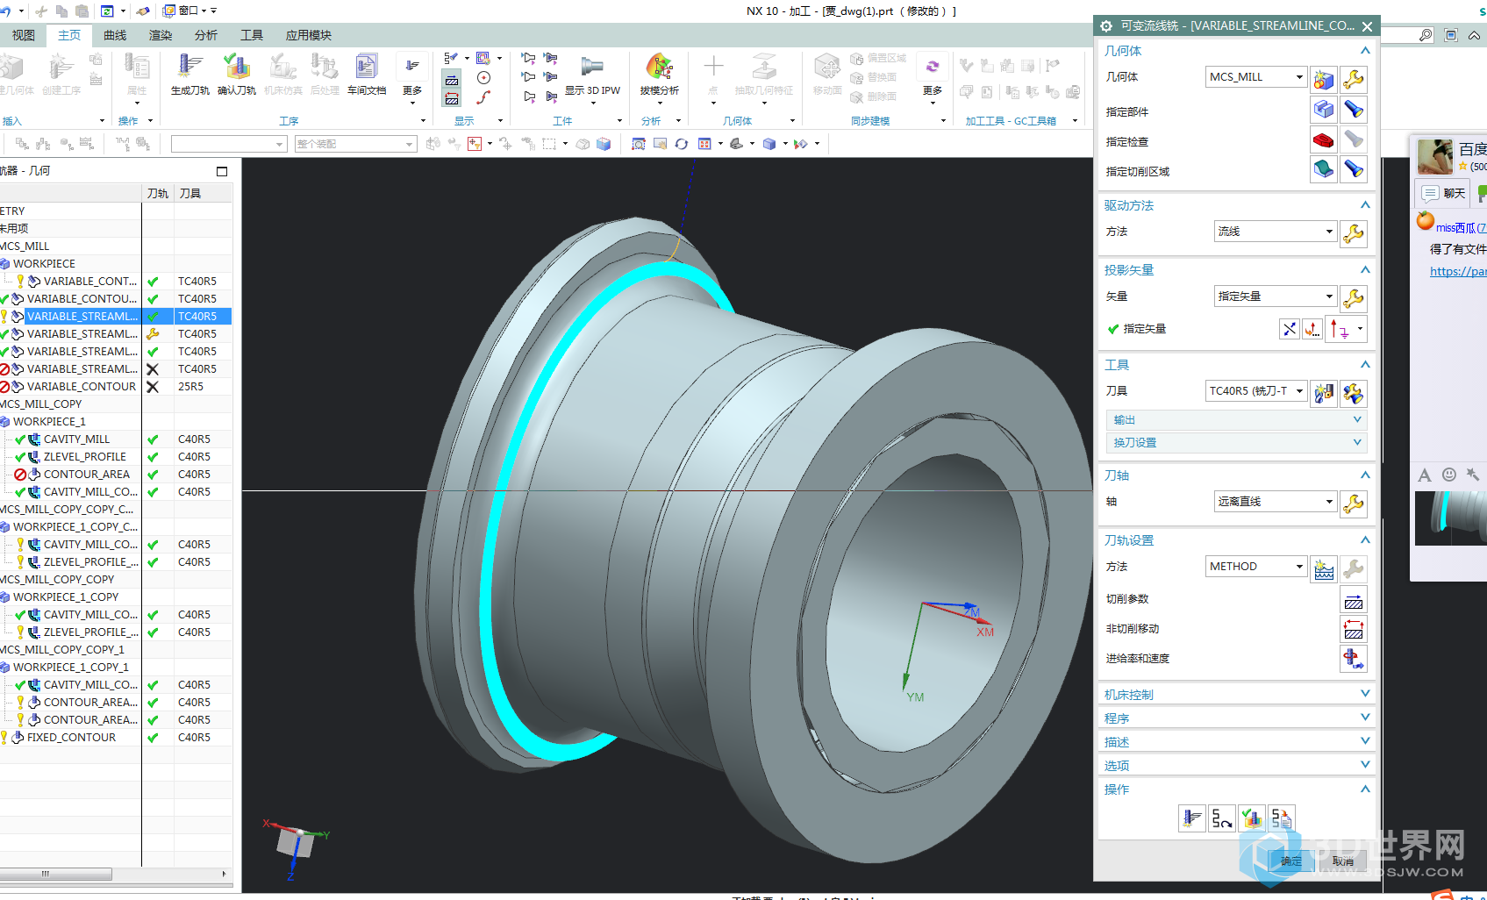The height and width of the screenshot is (900, 1487).
Task: Open the vector dialog icon beside Specify Vector
Action: tap(1312, 329)
